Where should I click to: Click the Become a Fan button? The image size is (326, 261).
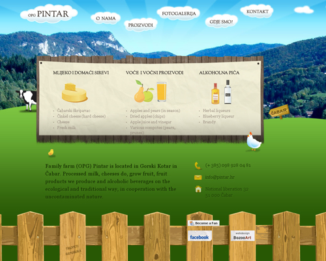tap(203, 223)
